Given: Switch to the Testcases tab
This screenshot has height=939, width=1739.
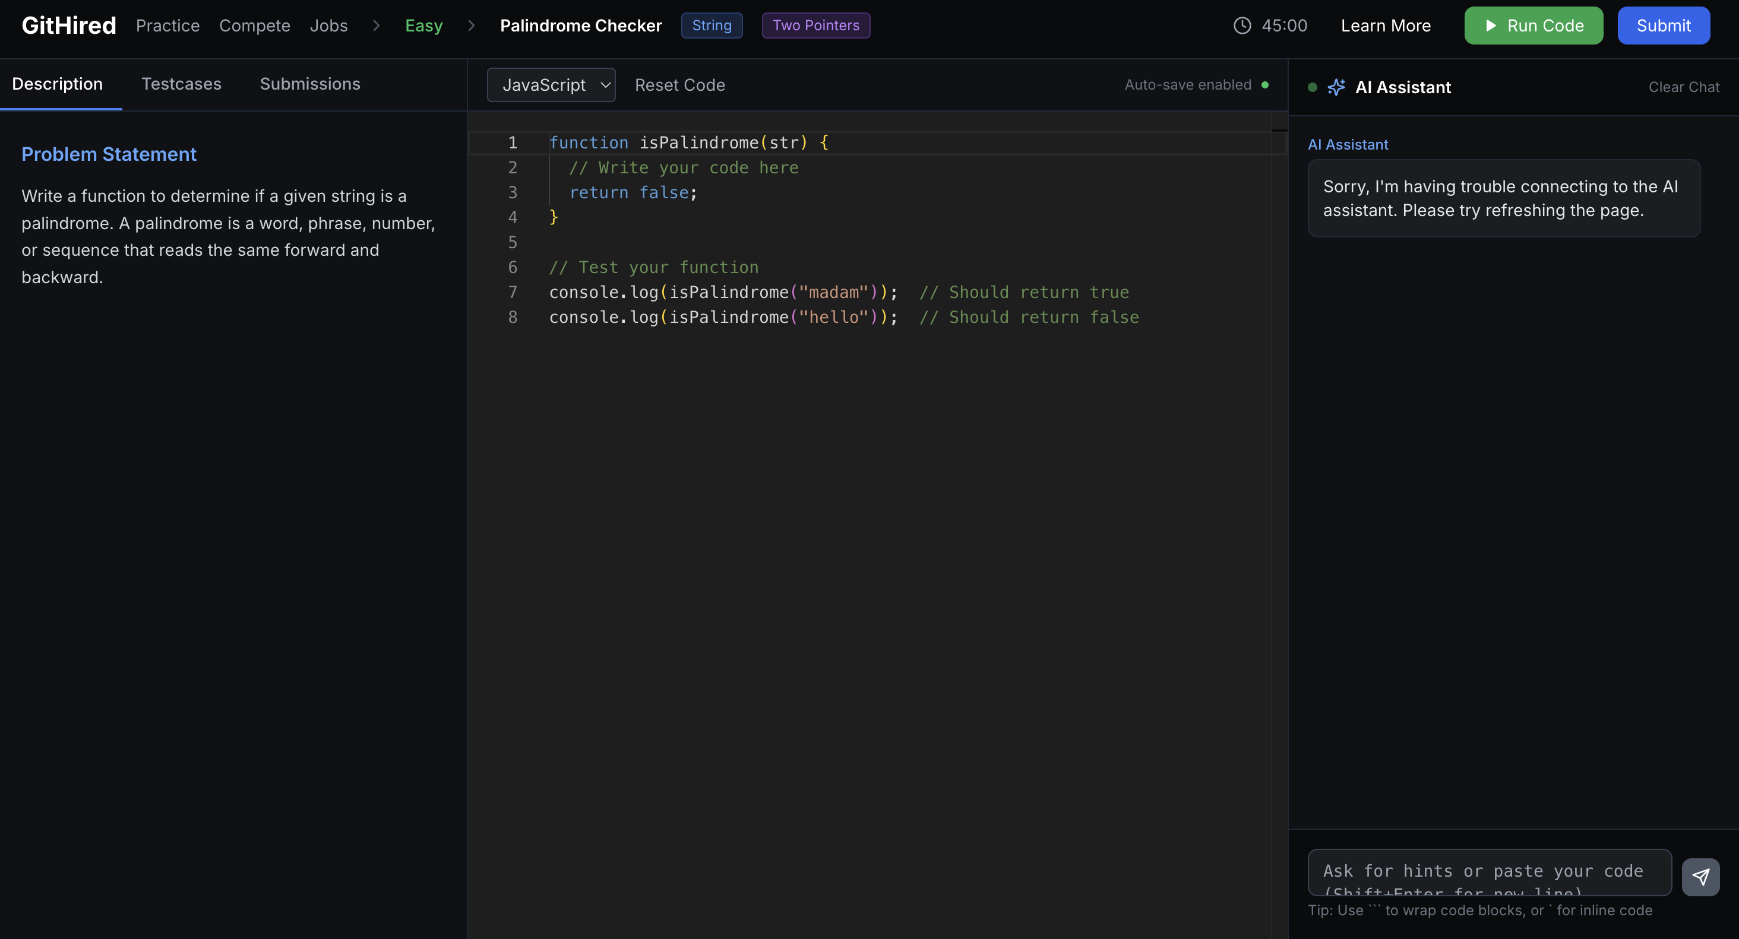Looking at the screenshot, I should [181, 84].
